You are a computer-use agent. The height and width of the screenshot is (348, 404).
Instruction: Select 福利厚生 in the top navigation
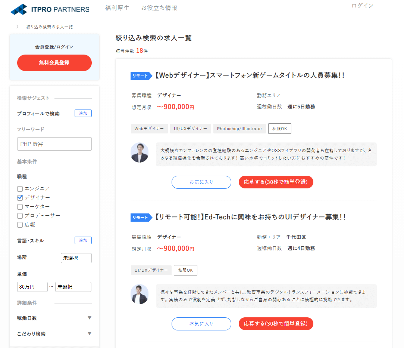click(x=117, y=7)
